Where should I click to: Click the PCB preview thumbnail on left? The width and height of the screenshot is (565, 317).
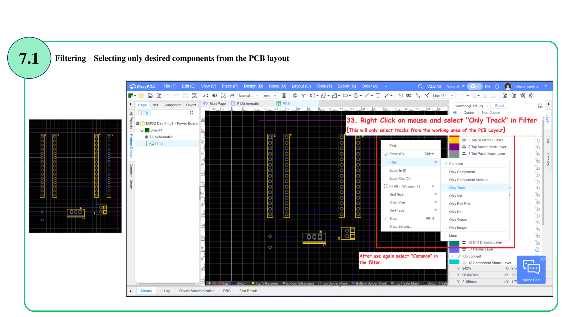[x=75, y=176]
